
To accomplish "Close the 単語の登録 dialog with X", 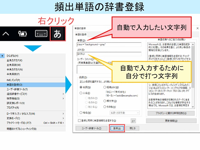I will pos(197,28).
